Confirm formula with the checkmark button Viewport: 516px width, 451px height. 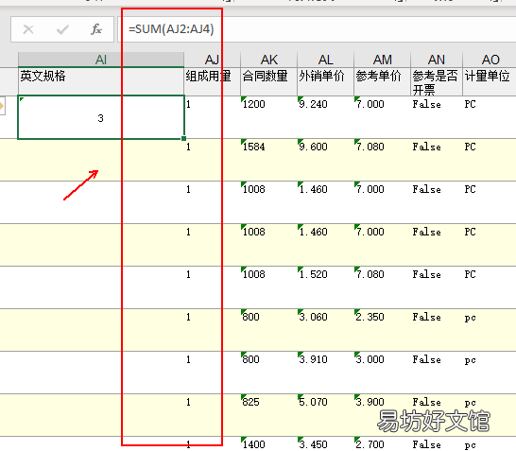tap(62, 29)
